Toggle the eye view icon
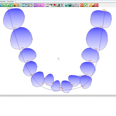This screenshot has height=116, width=116. point(62,5)
